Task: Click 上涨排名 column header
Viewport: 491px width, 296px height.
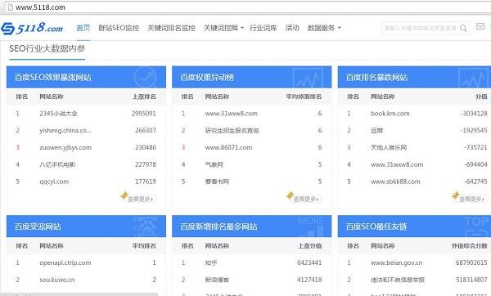Action: pos(144,96)
